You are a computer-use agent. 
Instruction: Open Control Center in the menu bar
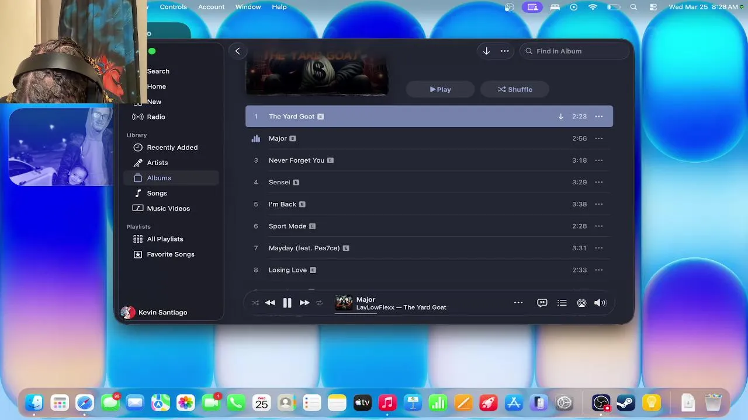[x=653, y=7]
